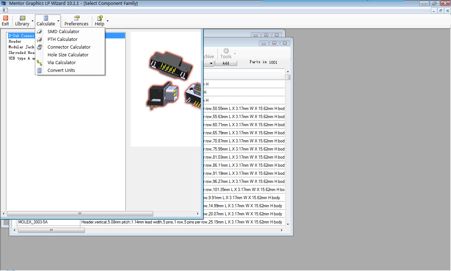Viewport: 451px width, 271px height.
Task: Select the 25.15mm L header description row
Action: [x=182, y=222]
